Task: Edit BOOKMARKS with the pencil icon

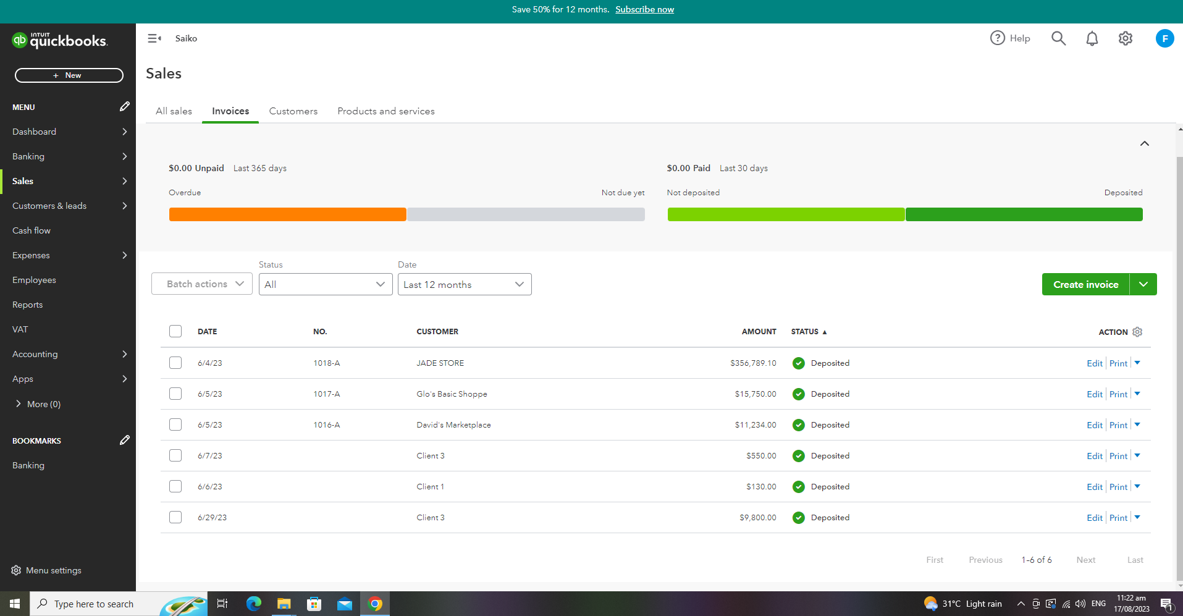Action: 125,440
